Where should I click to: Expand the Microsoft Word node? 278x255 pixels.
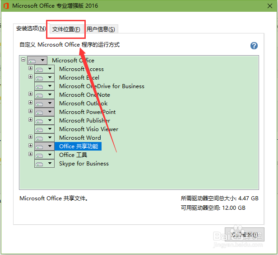31,137
